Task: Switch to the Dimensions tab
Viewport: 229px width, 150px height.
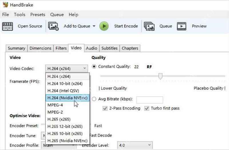Action: click(x=40, y=48)
